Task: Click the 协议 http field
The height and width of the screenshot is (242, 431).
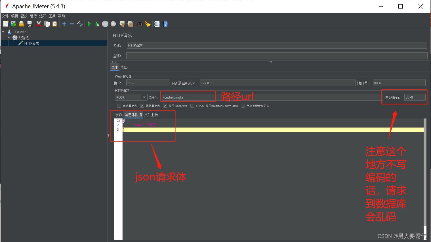Action: click(148, 83)
